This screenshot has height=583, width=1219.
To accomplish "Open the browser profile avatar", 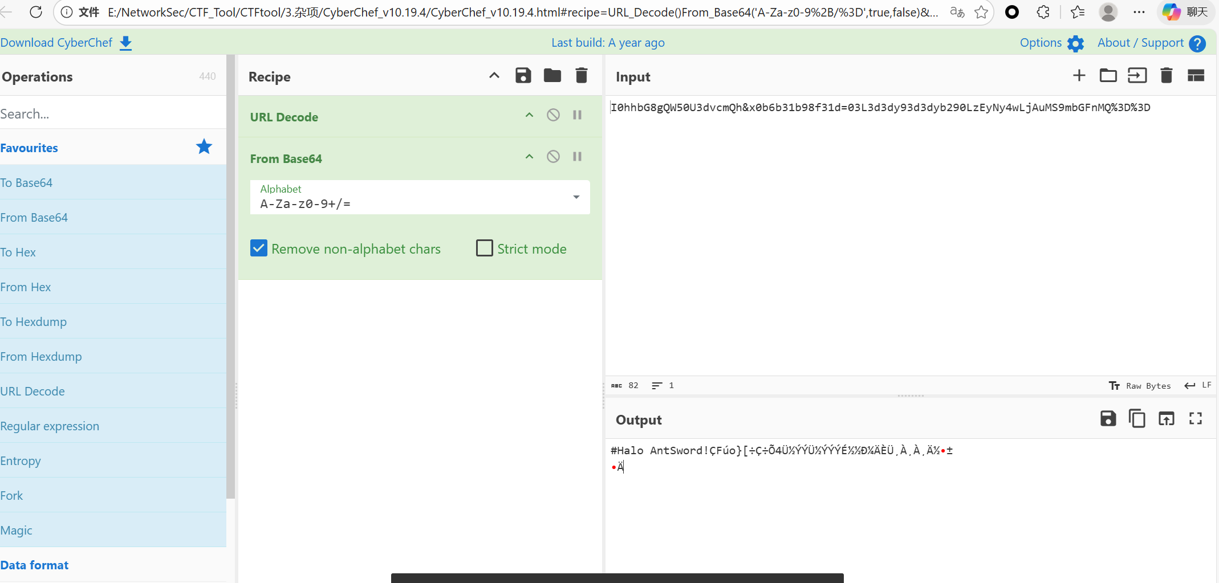I will pyautogui.click(x=1108, y=12).
